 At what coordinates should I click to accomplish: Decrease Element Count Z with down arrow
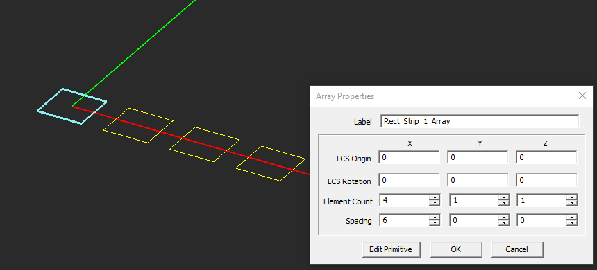[x=572, y=203]
